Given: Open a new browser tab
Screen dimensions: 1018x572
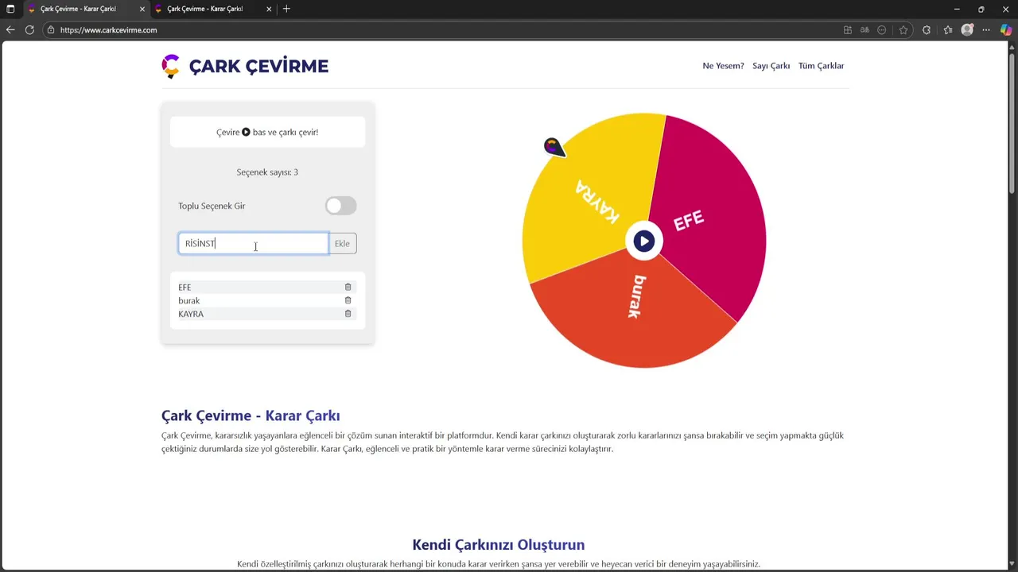Looking at the screenshot, I should tap(286, 9).
